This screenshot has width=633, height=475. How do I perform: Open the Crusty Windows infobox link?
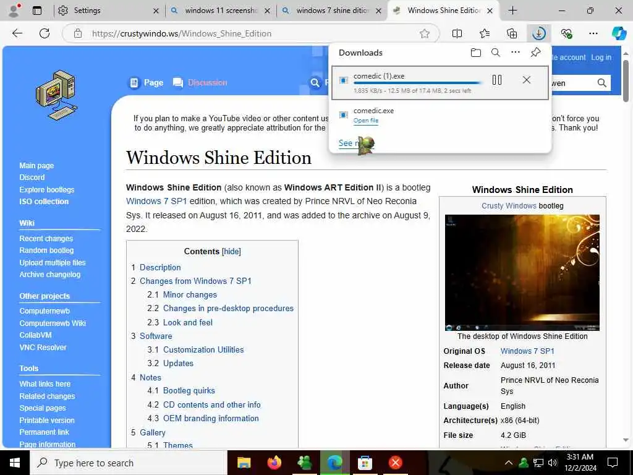509,205
